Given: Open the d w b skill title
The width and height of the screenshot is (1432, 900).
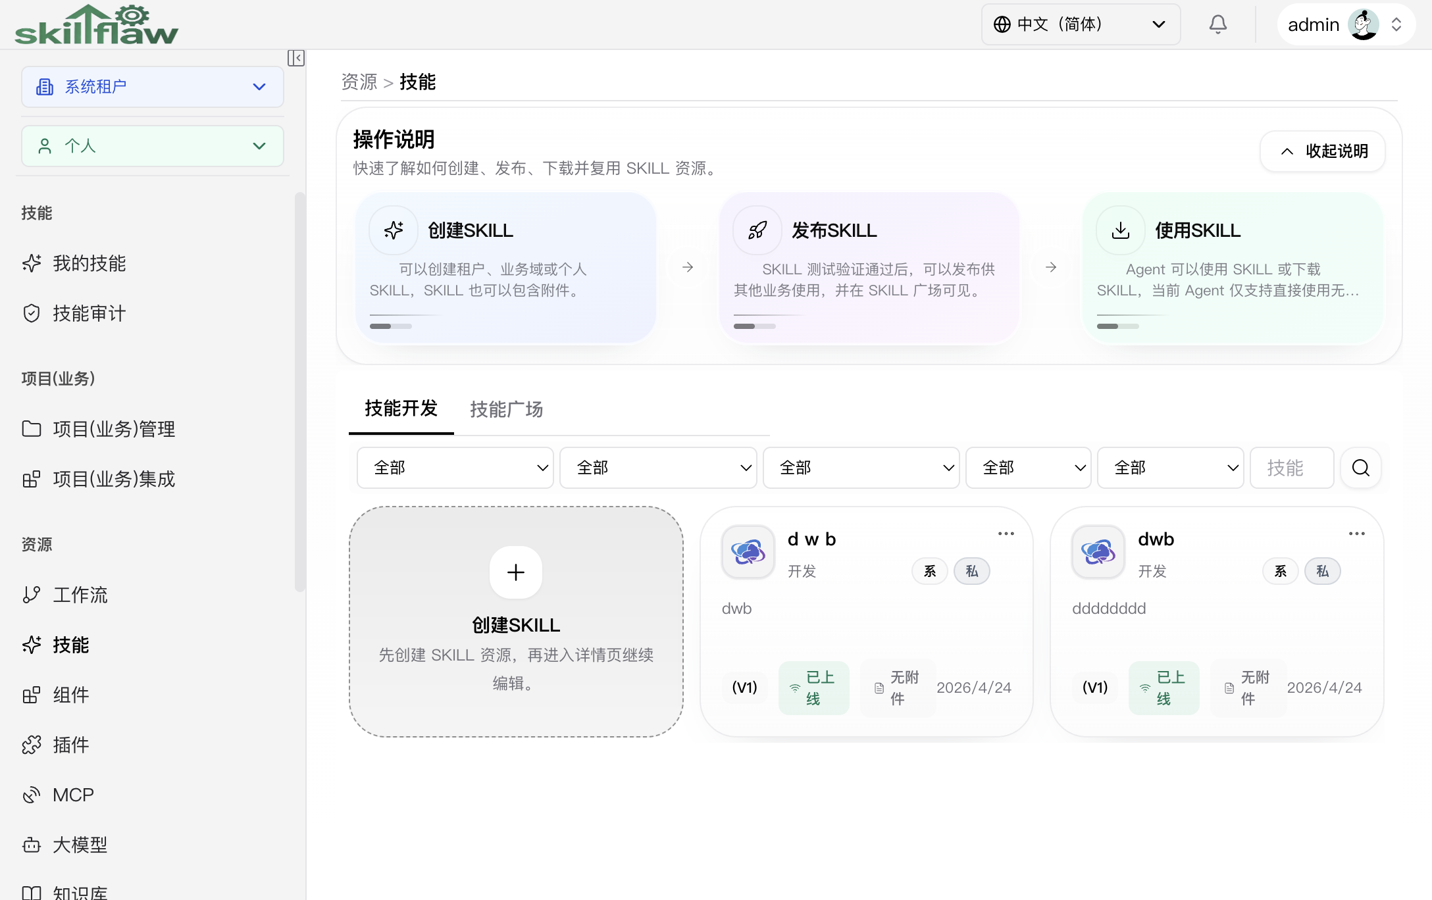Looking at the screenshot, I should pos(811,539).
